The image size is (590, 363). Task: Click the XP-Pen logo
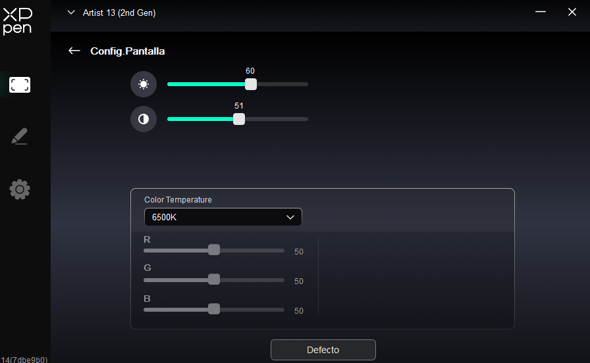click(17, 22)
